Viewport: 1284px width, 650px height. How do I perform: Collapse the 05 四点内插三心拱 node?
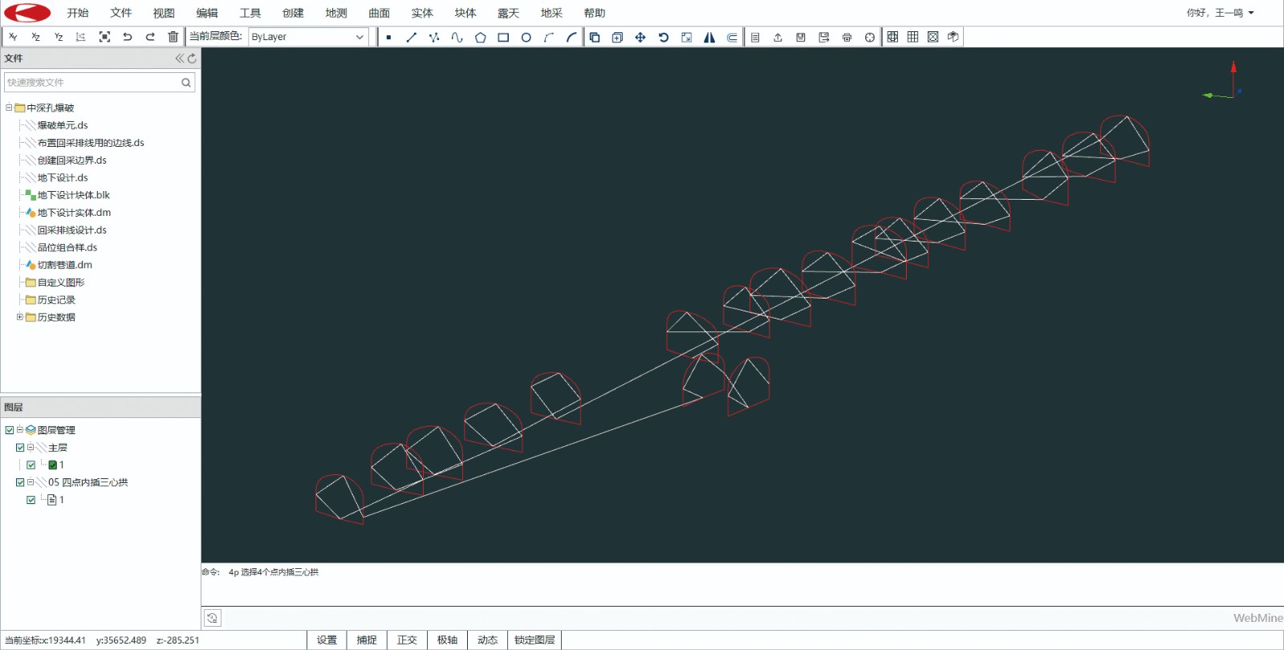click(x=30, y=482)
